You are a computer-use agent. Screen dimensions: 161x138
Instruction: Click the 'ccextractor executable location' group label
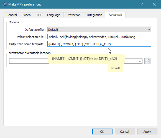(30, 53)
